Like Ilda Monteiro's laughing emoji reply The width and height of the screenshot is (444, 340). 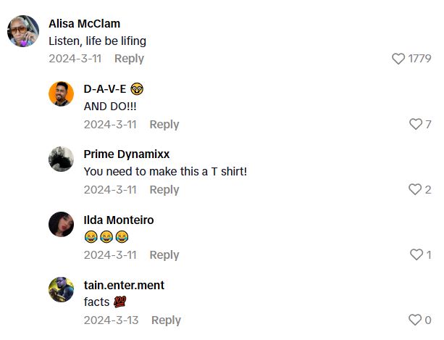pyautogui.click(x=416, y=254)
